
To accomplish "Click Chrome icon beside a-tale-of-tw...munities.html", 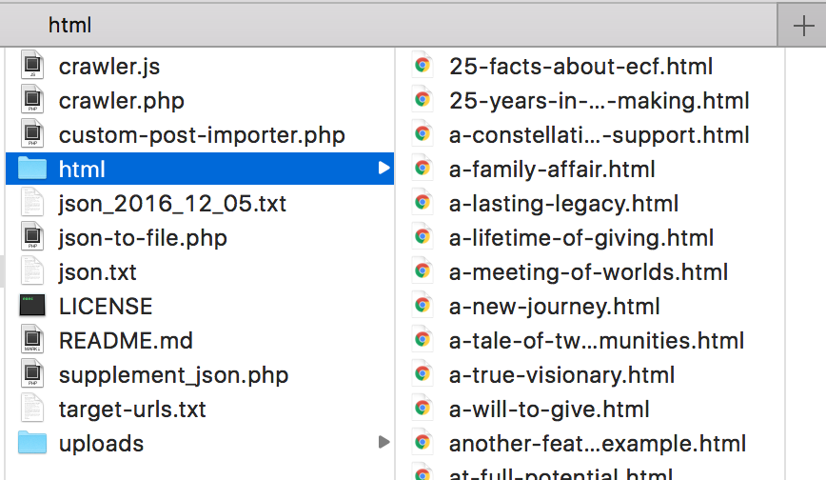I will pyautogui.click(x=422, y=339).
